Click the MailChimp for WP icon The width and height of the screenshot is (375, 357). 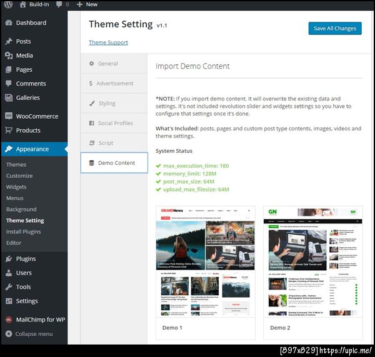click(x=9, y=320)
